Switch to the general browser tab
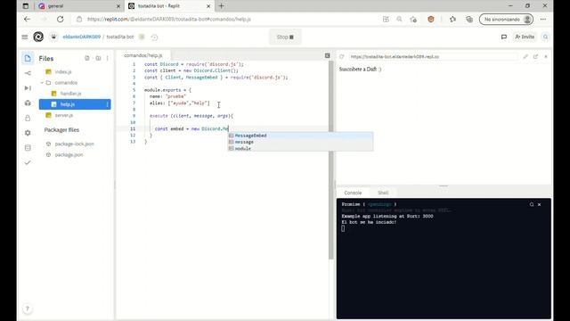570x321 pixels. pos(79,6)
